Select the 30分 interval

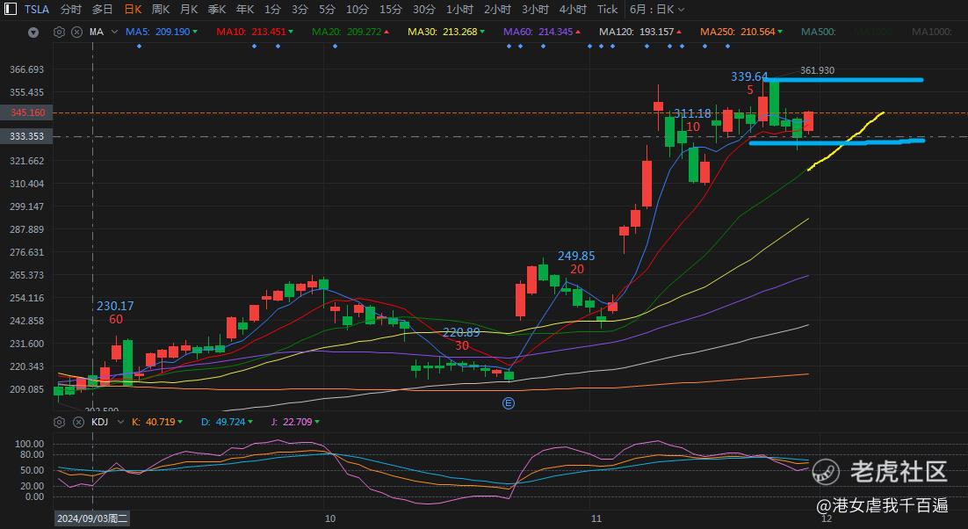pyautogui.click(x=424, y=10)
